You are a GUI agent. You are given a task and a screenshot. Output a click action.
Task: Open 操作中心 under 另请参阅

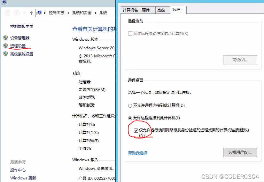point(18,170)
